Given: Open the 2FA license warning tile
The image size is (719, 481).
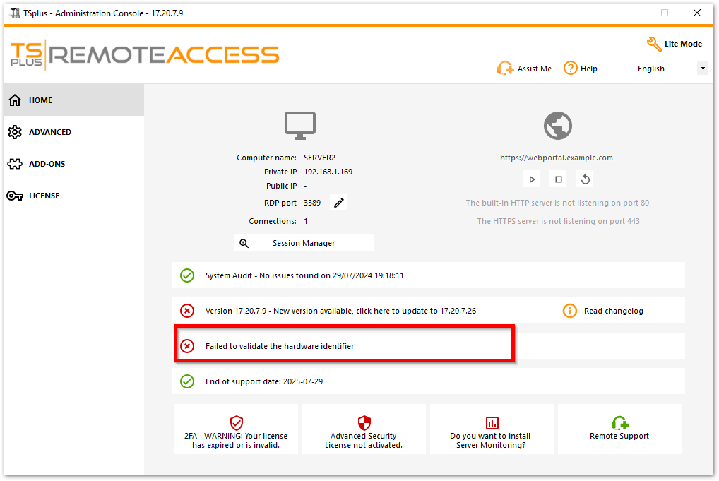Looking at the screenshot, I should tap(236, 429).
